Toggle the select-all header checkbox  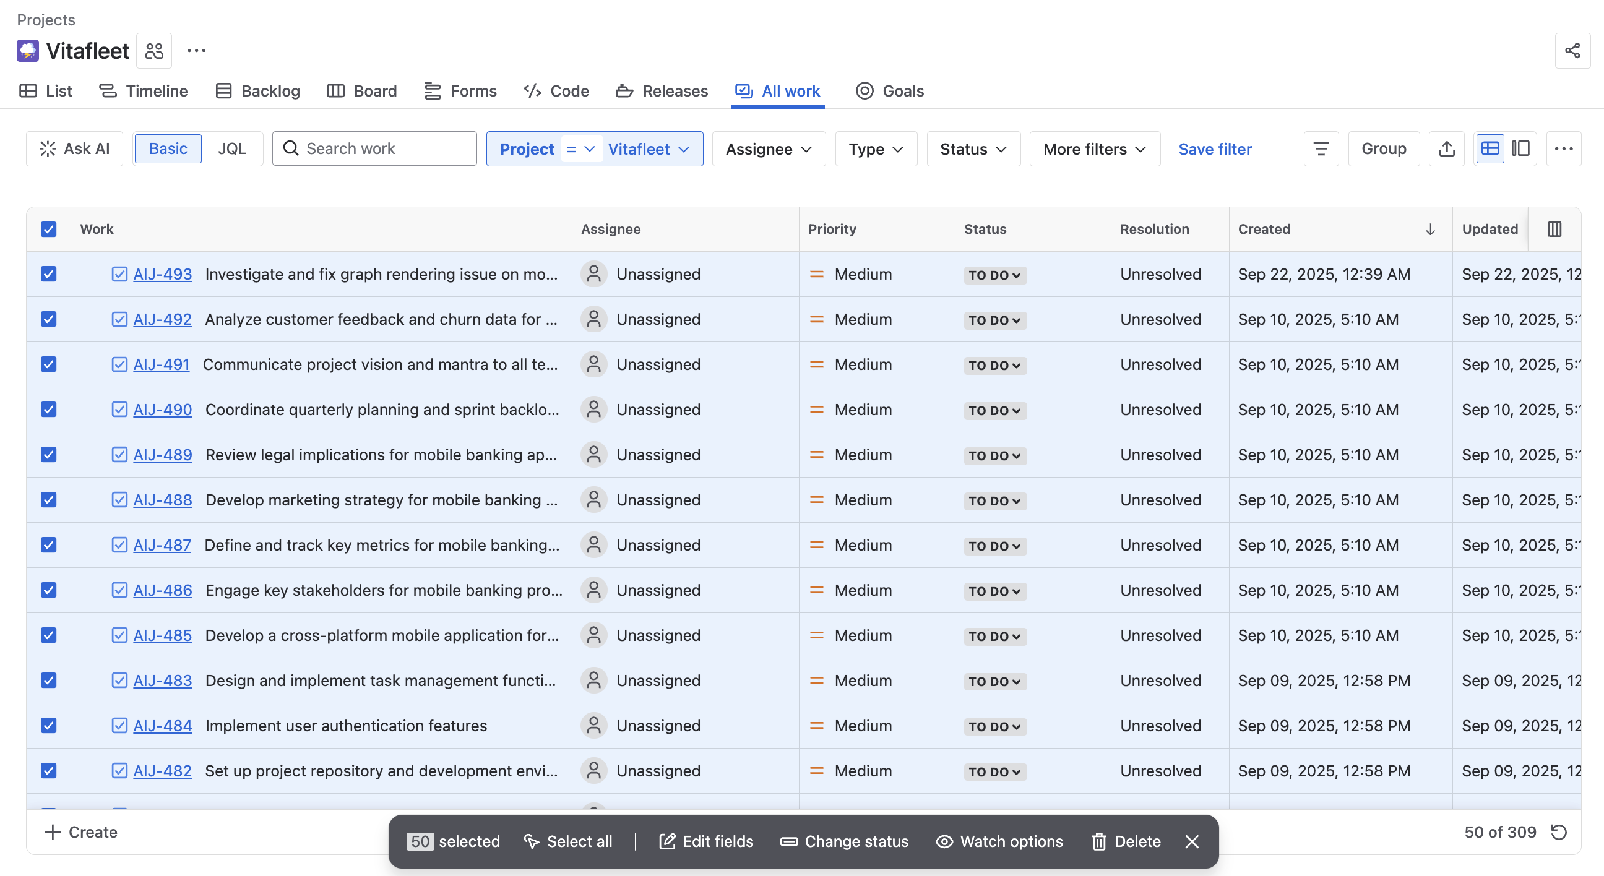[48, 229]
